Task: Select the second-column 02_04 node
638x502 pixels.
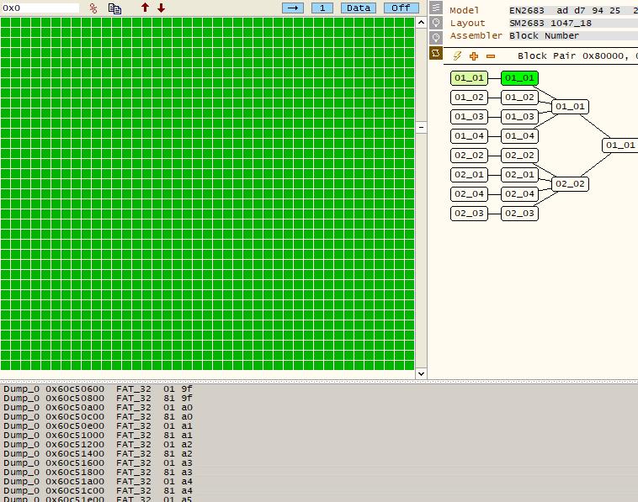Action: click(x=519, y=194)
